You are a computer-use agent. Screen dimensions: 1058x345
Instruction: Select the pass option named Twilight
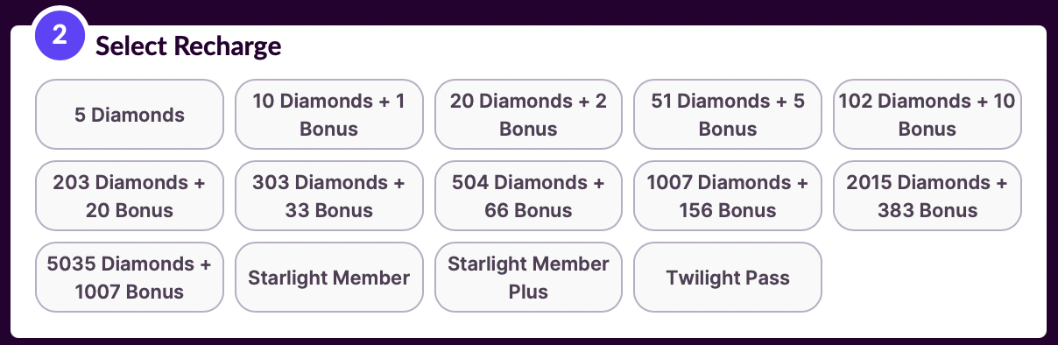click(728, 278)
